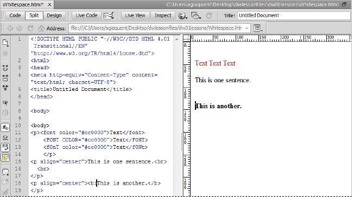Open check browser compatibility icon
Image resolution: width=354 pixels, height=197 pixels.
pos(109,16)
